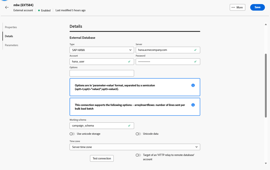Expand the Time zone dropdown
The height and width of the screenshot is (170, 270).
click(x=135, y=147)
